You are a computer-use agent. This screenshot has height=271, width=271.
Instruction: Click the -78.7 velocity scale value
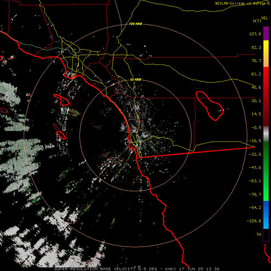[x=255, y=195]
